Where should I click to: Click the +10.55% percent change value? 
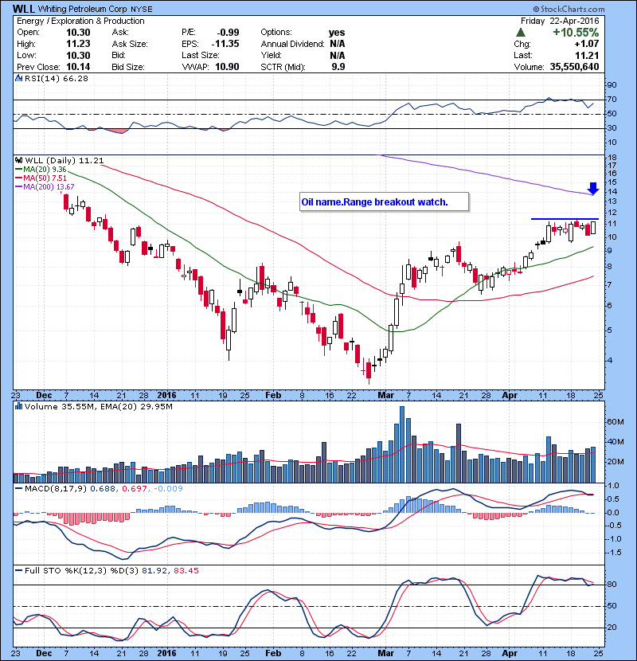[x=576, y=33]
